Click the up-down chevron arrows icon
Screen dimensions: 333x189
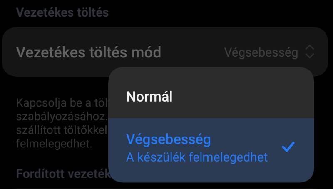coord(309,52)
